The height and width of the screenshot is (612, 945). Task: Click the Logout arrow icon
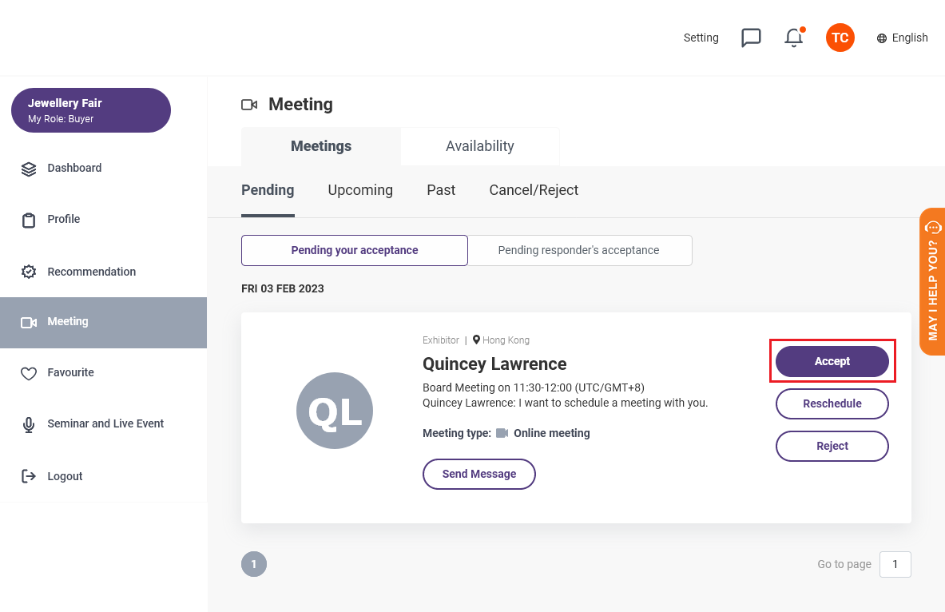(28, 476)
